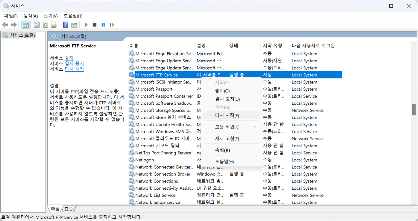The width and height of the screenshot is (418, 221).
Task: Select Microsoft Storage Spaces row
Action: coord(235,110)
